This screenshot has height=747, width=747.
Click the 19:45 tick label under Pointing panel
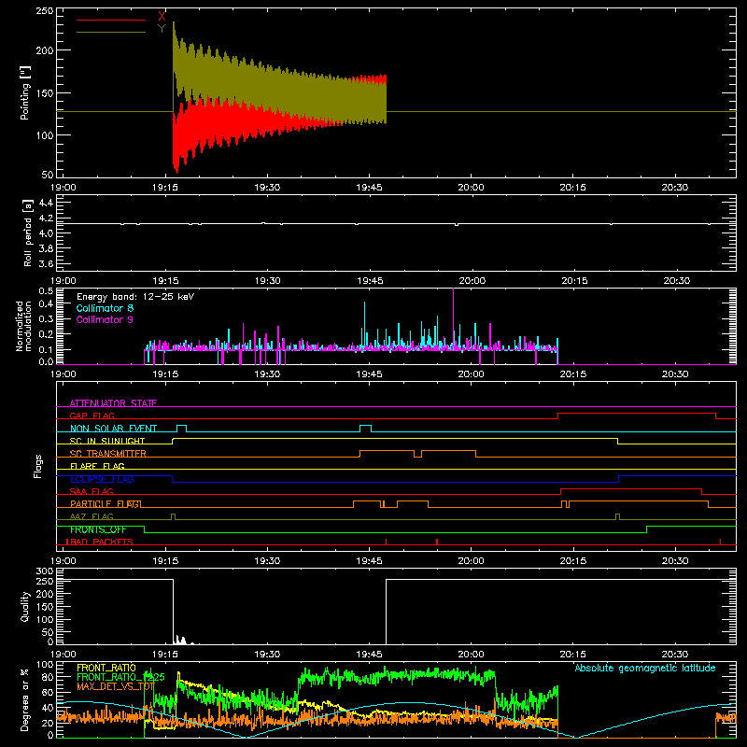coord(369,188)
